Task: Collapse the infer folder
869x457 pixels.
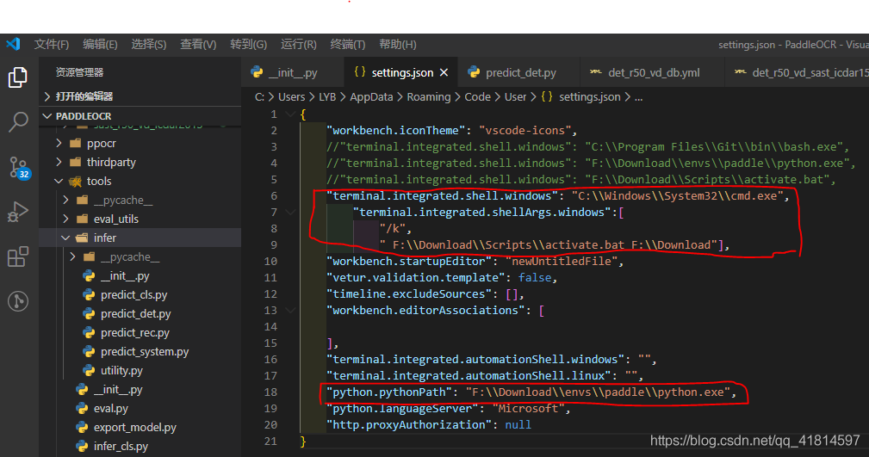Action: point(105,238)
